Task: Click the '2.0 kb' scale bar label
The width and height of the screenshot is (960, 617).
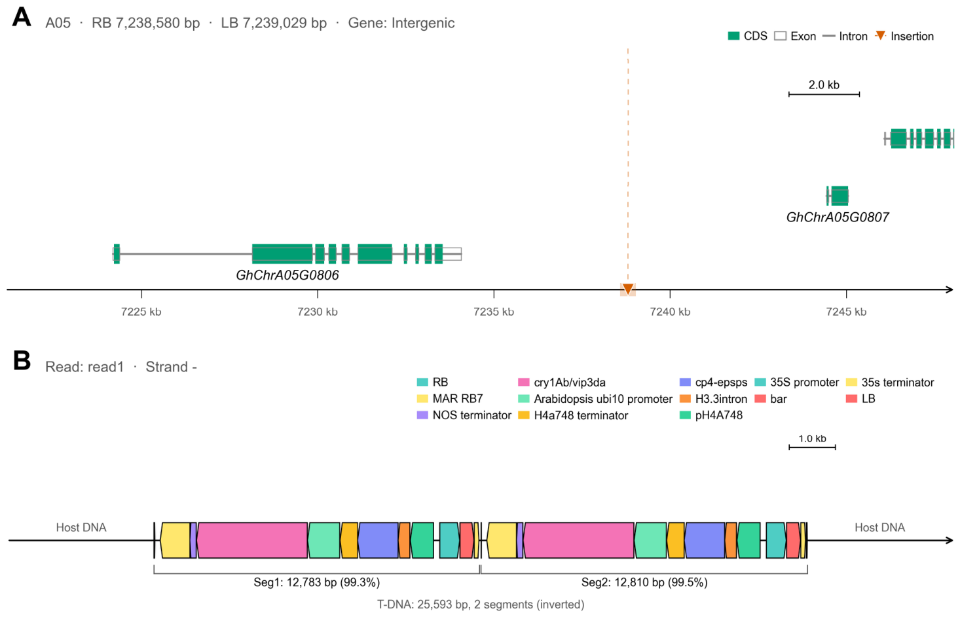Action: coord(824,84)
